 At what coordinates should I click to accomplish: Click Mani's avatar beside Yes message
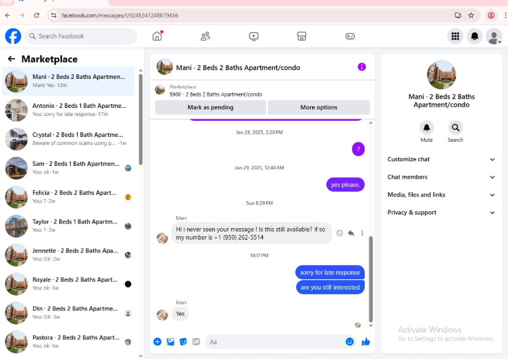162,314
